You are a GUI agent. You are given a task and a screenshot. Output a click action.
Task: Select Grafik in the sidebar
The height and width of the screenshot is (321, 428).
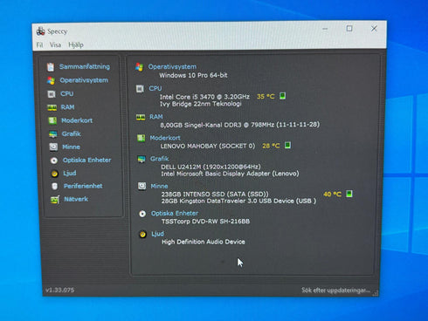click(72, 133)
